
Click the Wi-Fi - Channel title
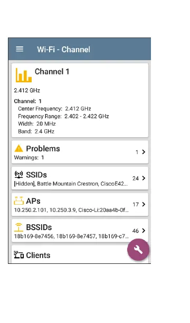coord(63,50)
